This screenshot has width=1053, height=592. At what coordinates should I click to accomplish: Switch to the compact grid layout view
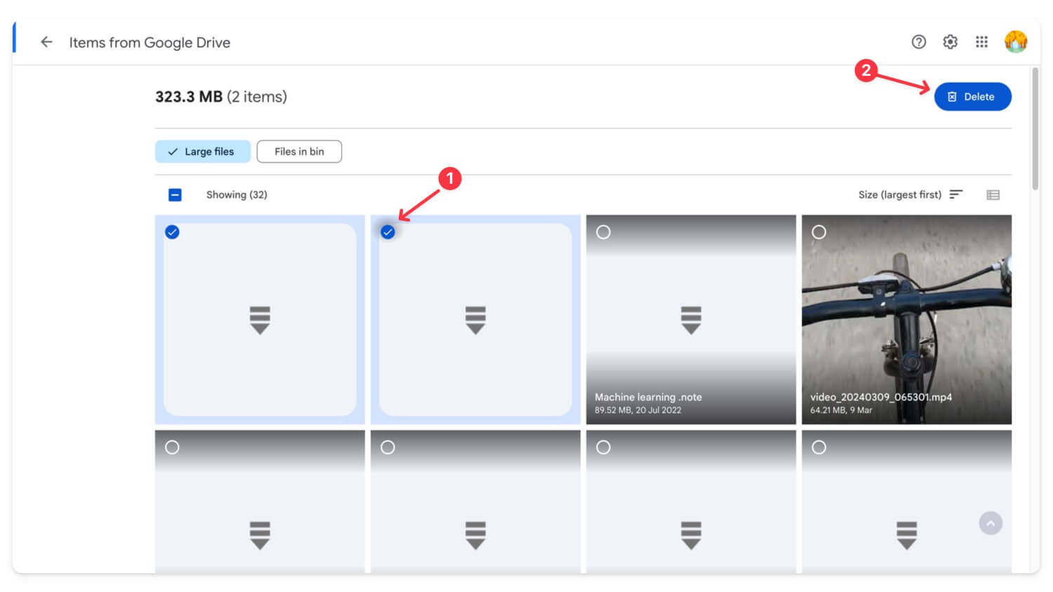[993, 194]
